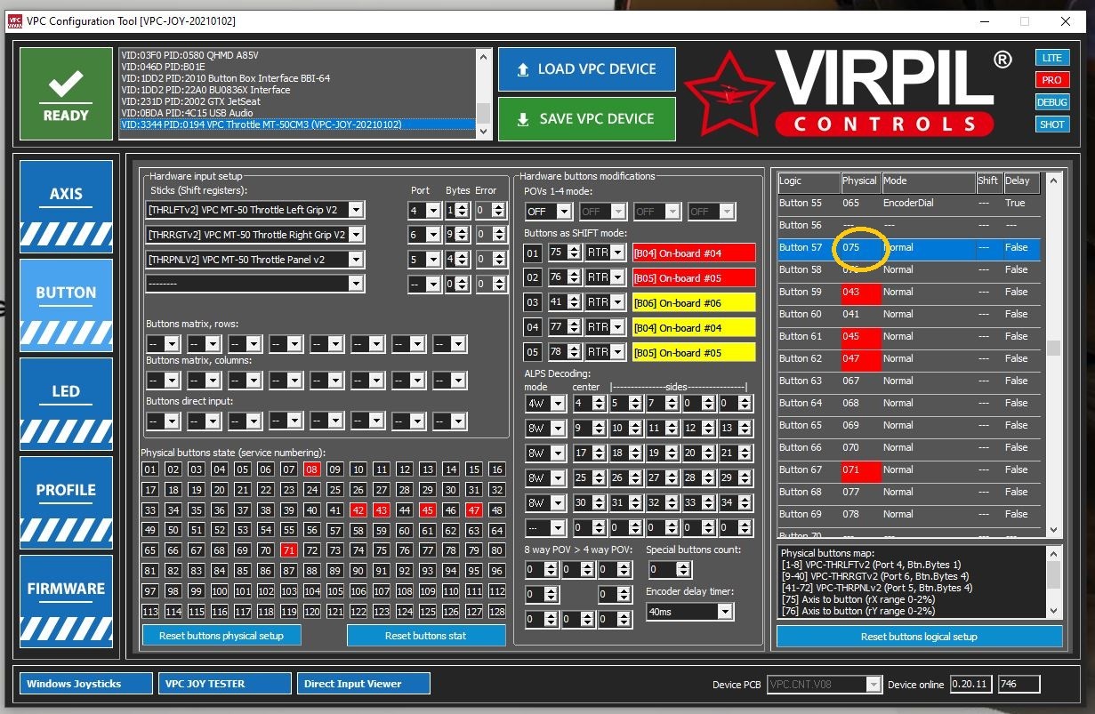Screen dimensions: 1095x714
Task: Select the Button 67 row
Action: [909, 469]
